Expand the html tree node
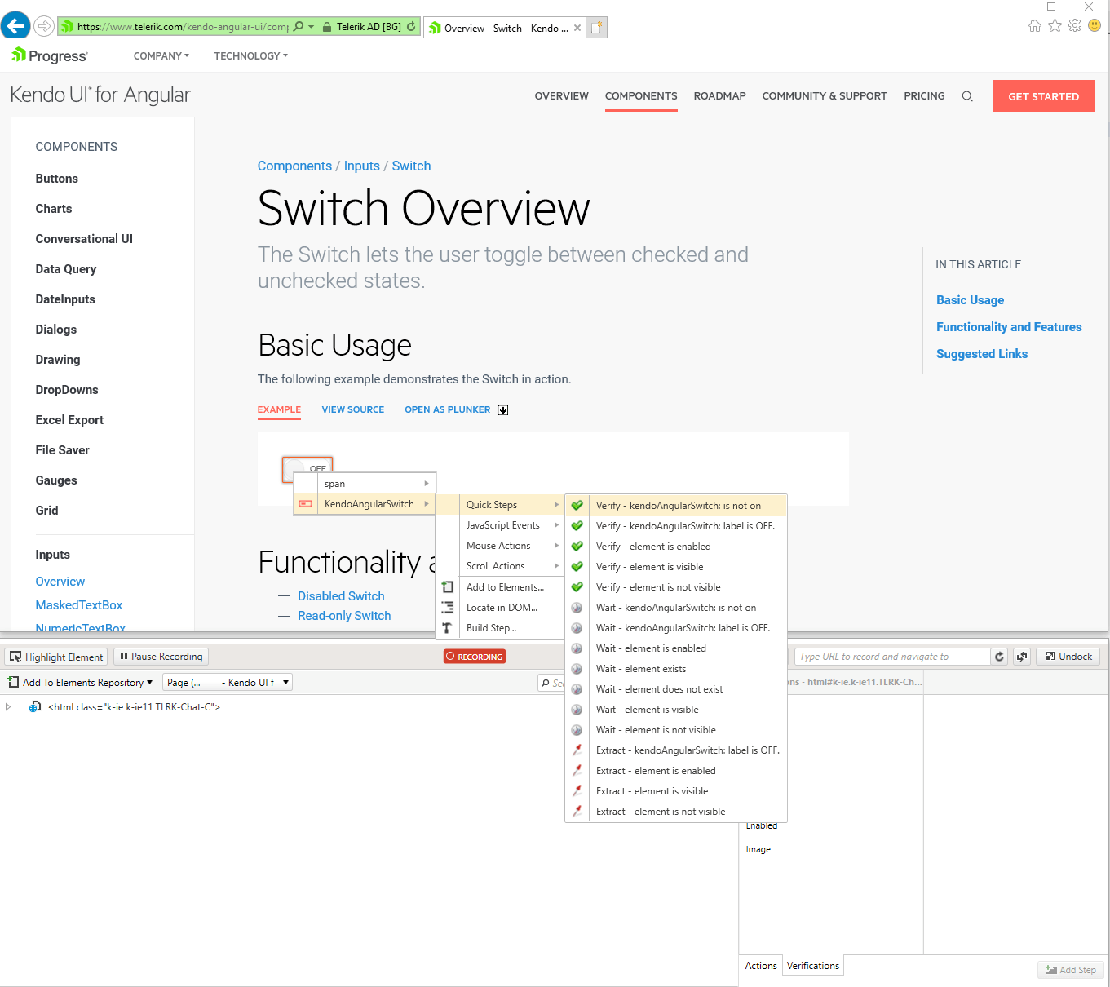 click(x=8, y=707)
